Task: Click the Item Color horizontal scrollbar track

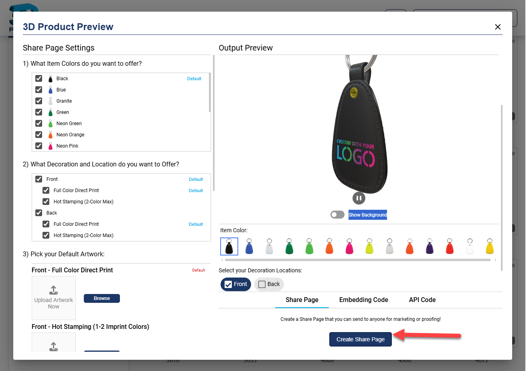Action: pyautogui.click(x=358, y=260)
